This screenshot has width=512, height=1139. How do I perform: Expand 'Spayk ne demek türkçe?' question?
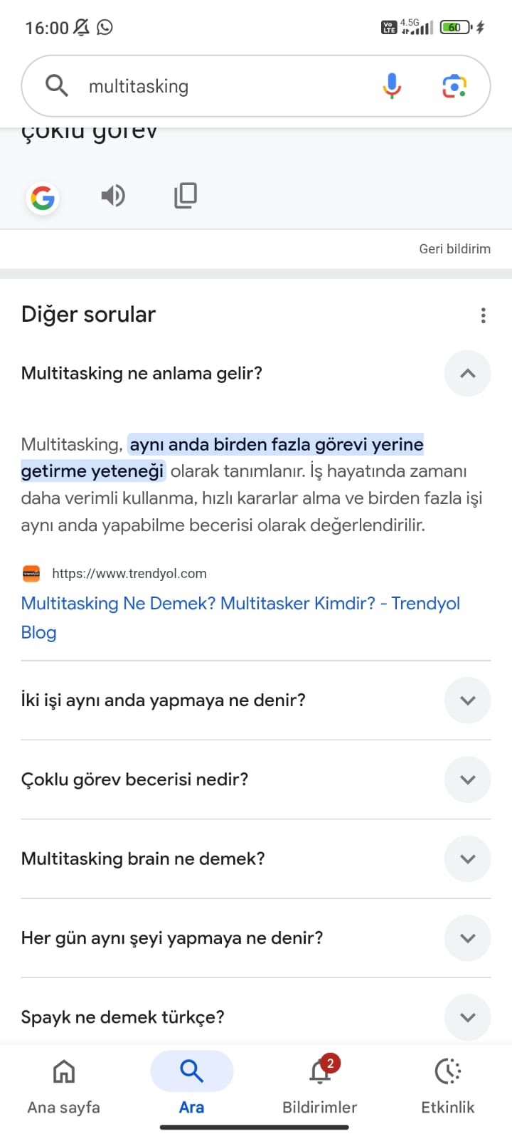(467, 1017)
